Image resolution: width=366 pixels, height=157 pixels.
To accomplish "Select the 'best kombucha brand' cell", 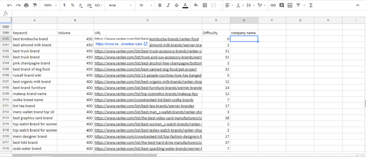I will (35, 39).
